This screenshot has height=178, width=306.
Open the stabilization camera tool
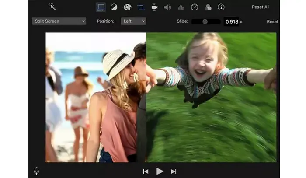pyautogui.click(x=154, y=7)
